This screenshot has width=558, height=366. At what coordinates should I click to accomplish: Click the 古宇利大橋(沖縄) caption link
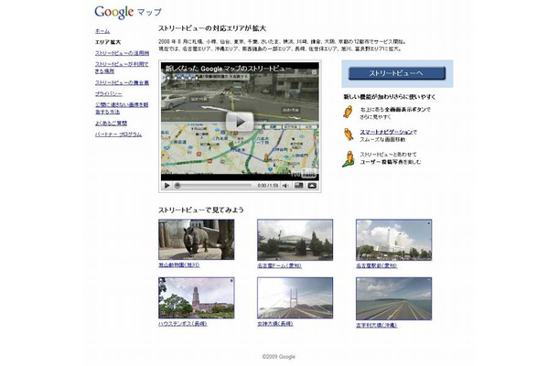point(377,325)
